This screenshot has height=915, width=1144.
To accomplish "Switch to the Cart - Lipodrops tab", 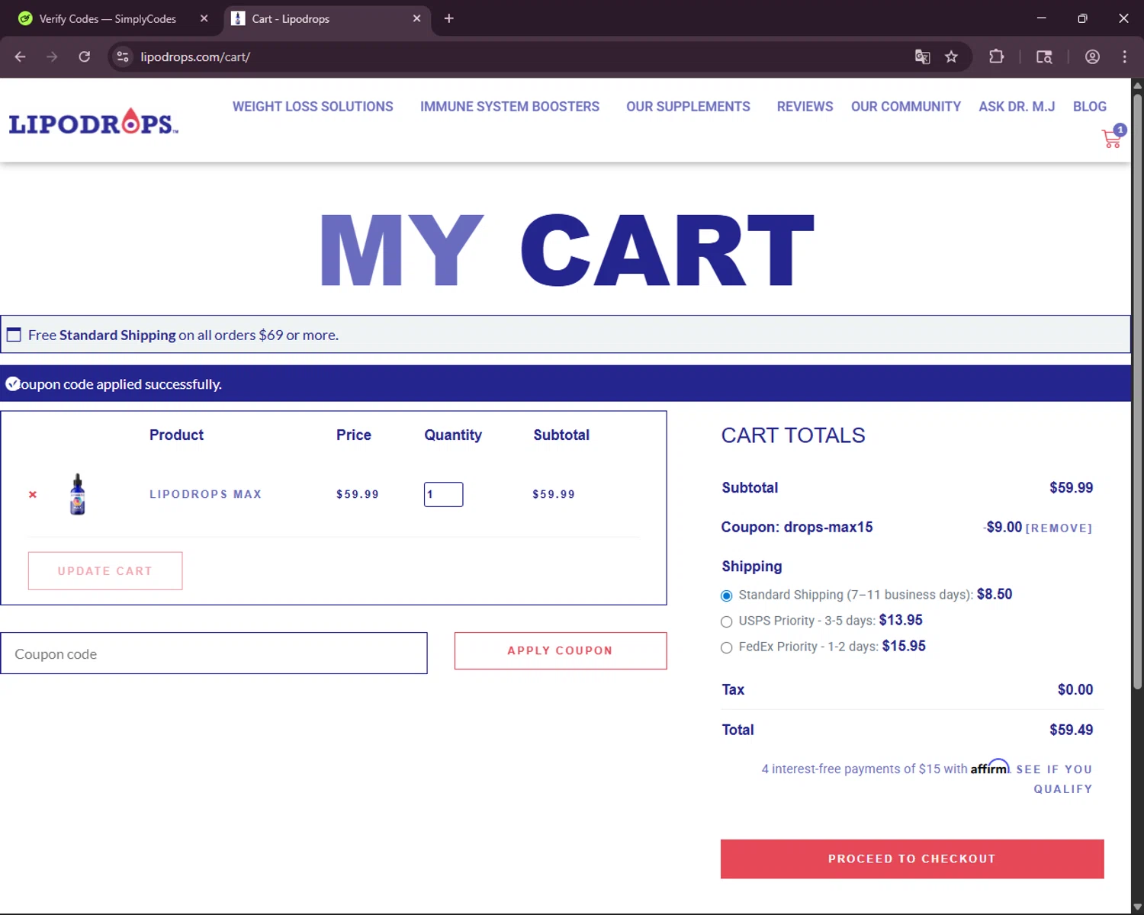I will [327, 18].
